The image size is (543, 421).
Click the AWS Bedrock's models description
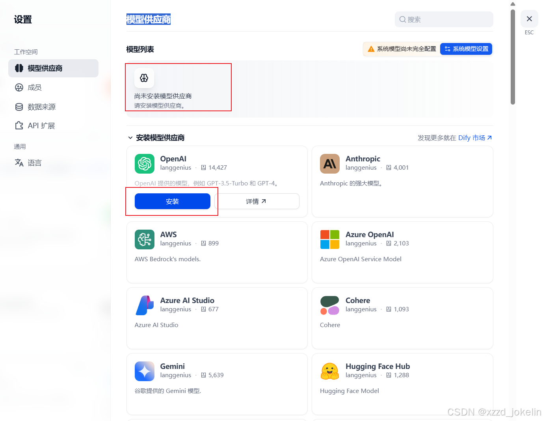point(167,259)
